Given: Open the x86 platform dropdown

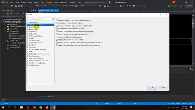Looking at the screenshot, I should [50, 6].
